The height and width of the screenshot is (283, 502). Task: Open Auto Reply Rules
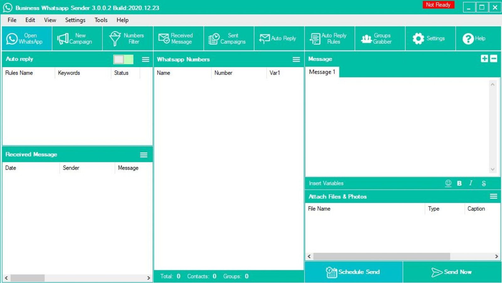pyautogui.click(x=329, y=39)
